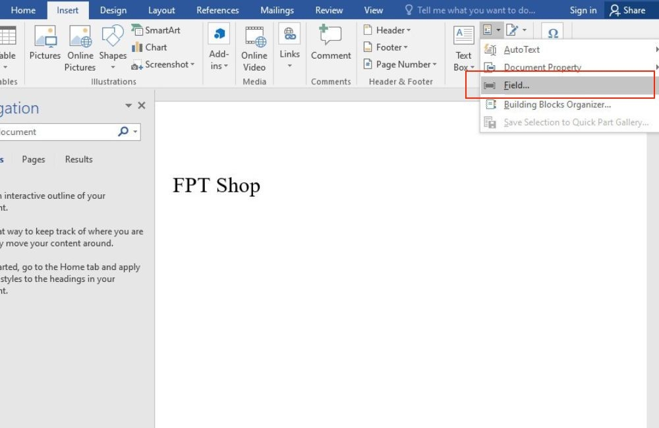
Task: Choose Document Property menu entry
Action: [x=569, y=67]
